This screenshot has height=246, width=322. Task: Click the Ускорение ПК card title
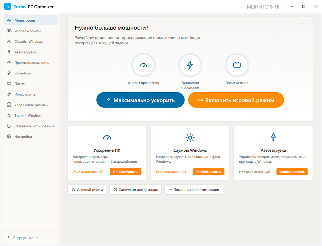[x=107, y=150]
